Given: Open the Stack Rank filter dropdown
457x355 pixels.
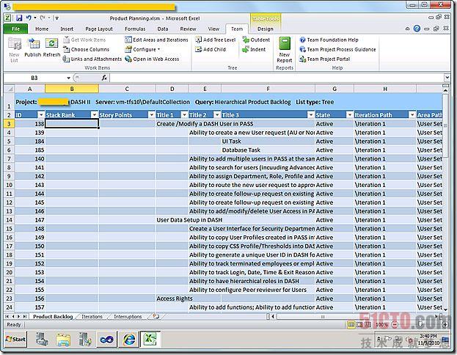Looking at the screenshot, I should (x=95, y=115).
